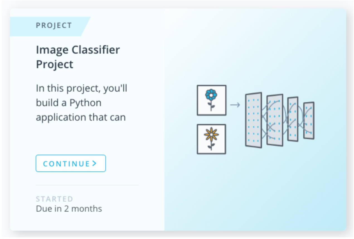Viewport: 354px width, 239px height.
Task: Click the word Python in the description
Action: [85, 103]
